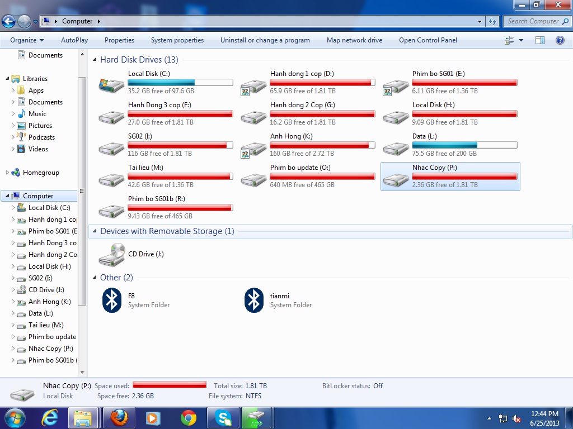The height and width of the screenshot is (429, 573).
Task: Collapse the Other group
Action: [95, 277]
